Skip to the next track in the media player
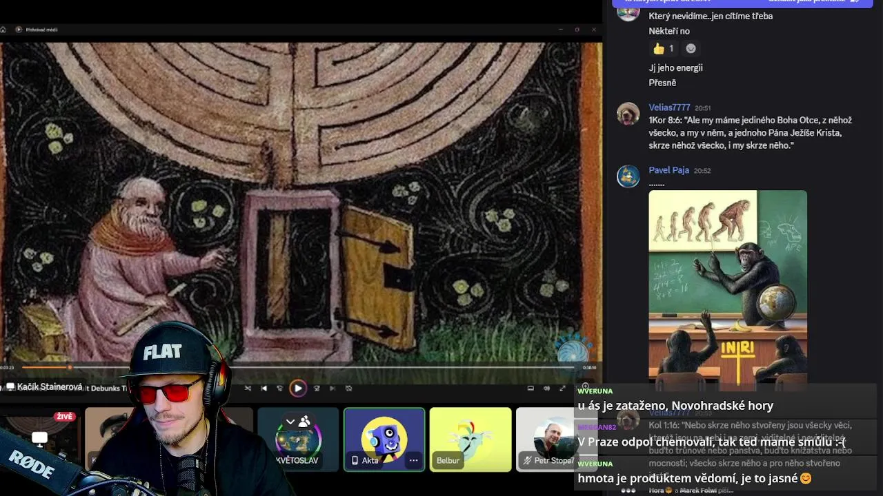This screenshot has height=496, width=883. (332, 389)
